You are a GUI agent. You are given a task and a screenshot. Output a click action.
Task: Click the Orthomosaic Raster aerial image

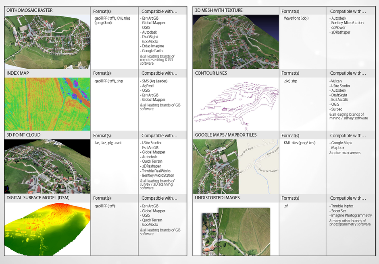click(x=48, y=42)
